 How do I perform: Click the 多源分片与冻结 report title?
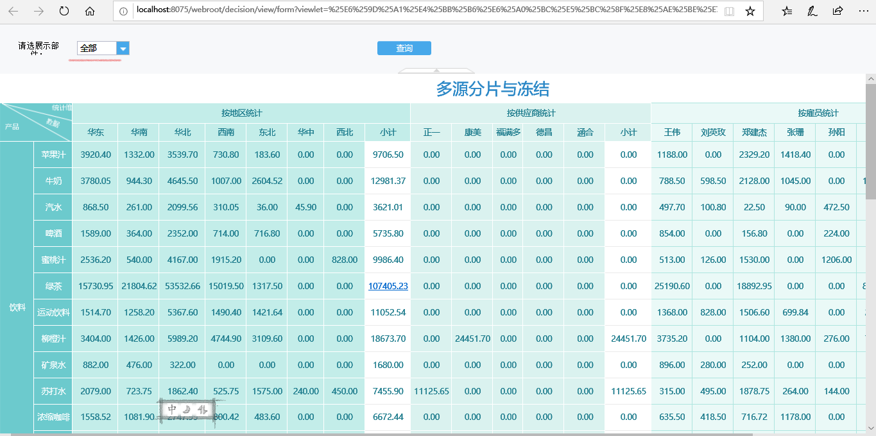click(493, 89)
